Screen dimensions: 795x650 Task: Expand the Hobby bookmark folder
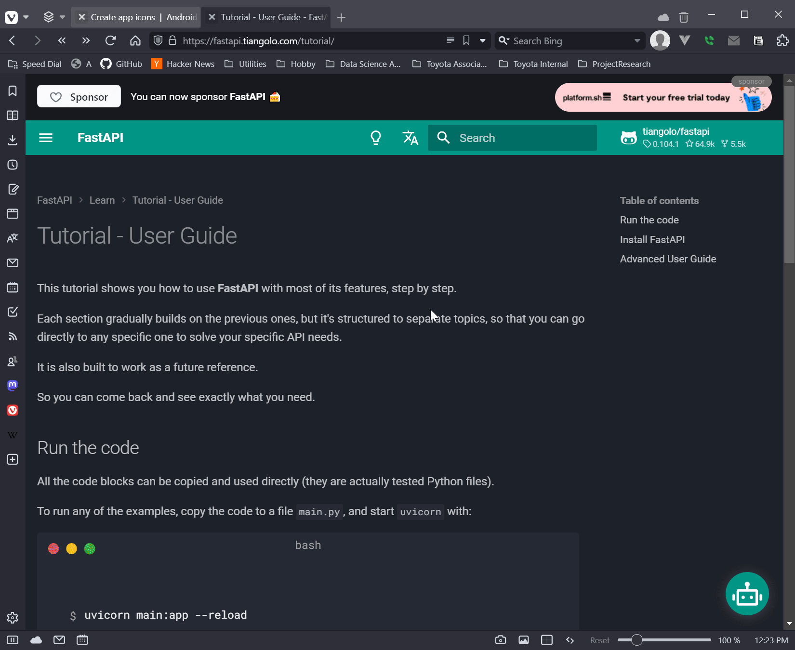(x=296, y=64)
